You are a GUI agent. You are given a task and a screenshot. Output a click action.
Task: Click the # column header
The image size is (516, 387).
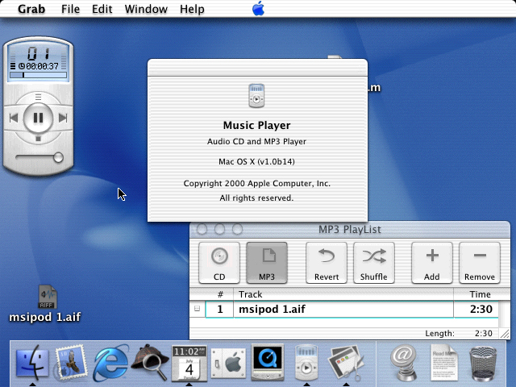pyautogui.click(x=220, y=294)
